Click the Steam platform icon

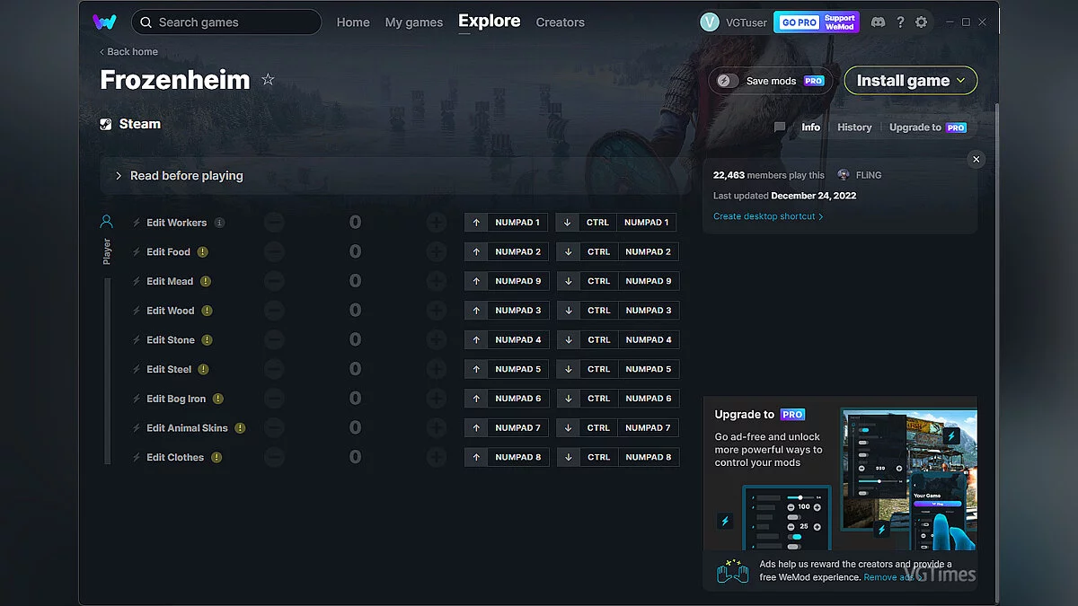(x=106, y=125)
